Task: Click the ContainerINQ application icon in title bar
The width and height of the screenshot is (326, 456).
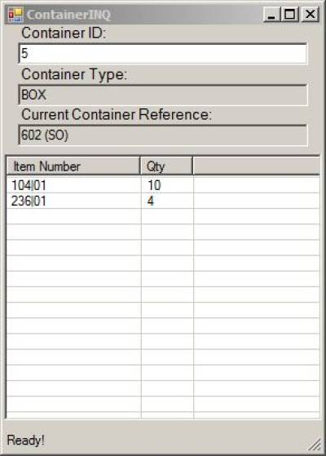Action: [15, 14]
